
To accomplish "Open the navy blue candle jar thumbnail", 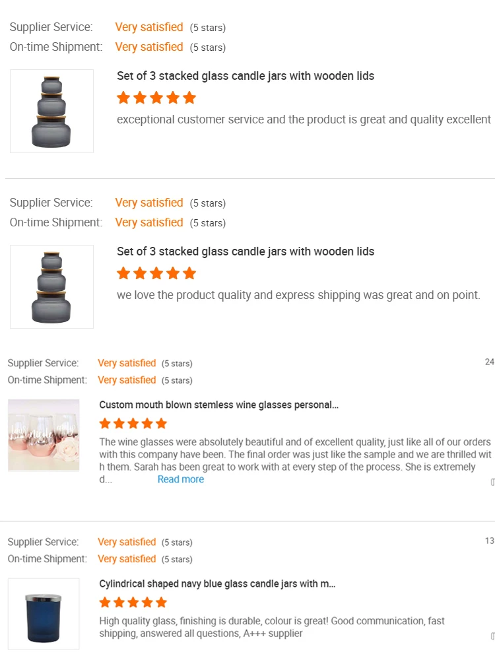I will pyautogui.click(x=44, y=613).
